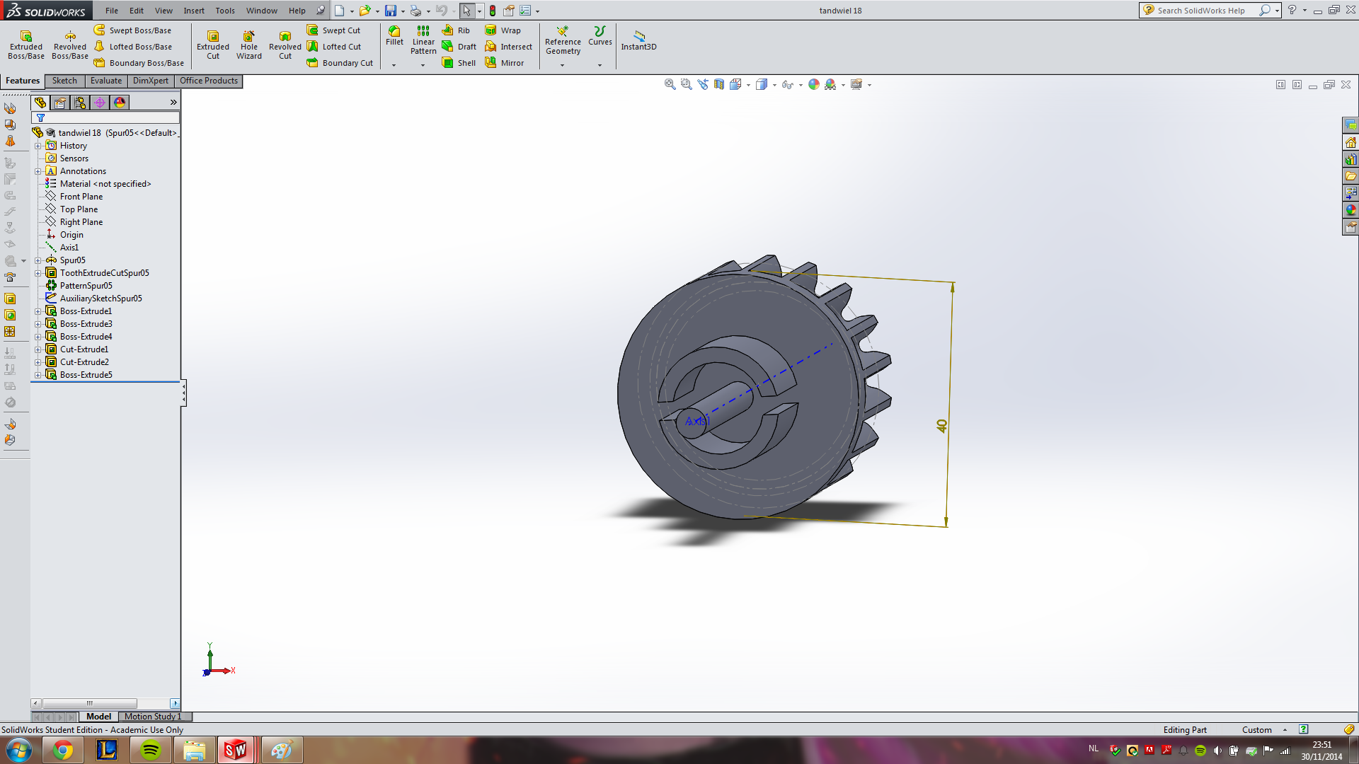This screenshot has width=1359, height=764.
Task: Choose the Boundary Boss/Base tool
Action: (139, 63)
